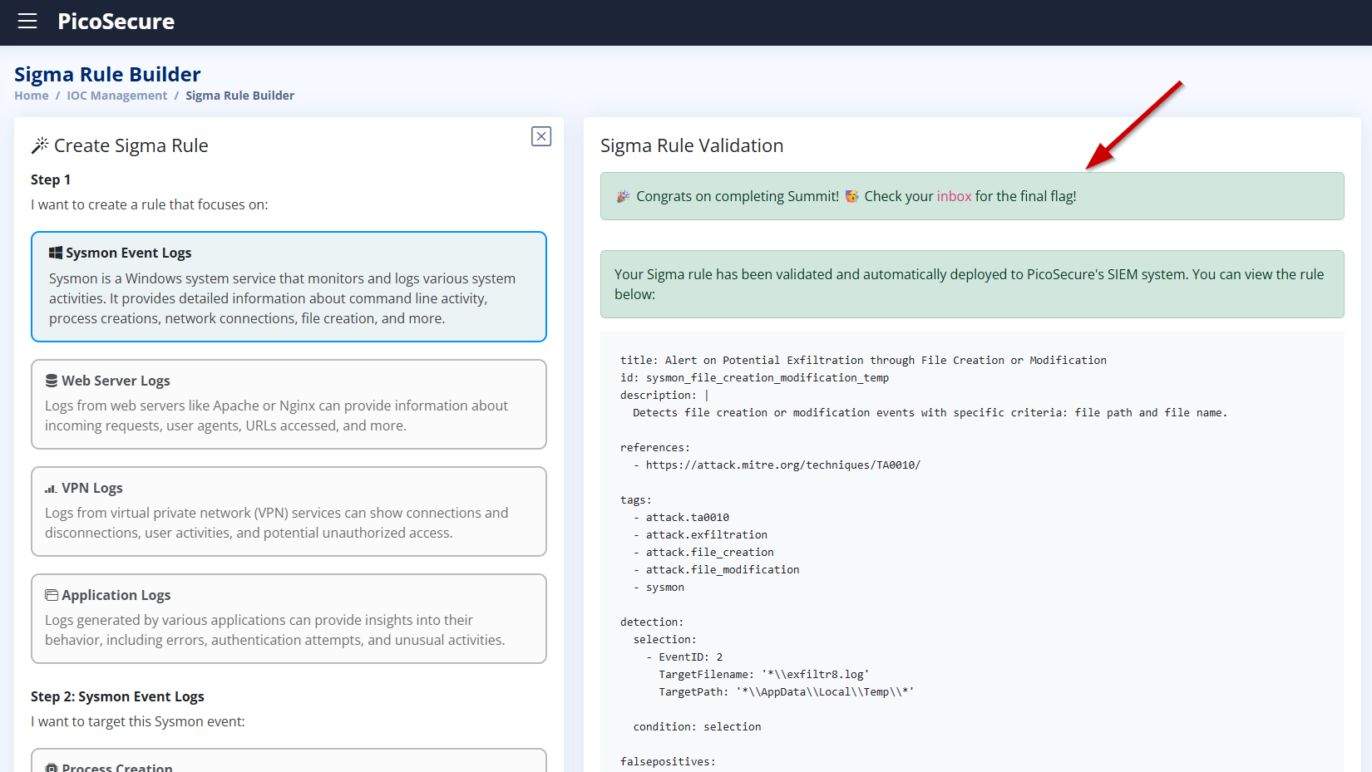Select the Application Logs option
1372x772 pixels.
289,618
